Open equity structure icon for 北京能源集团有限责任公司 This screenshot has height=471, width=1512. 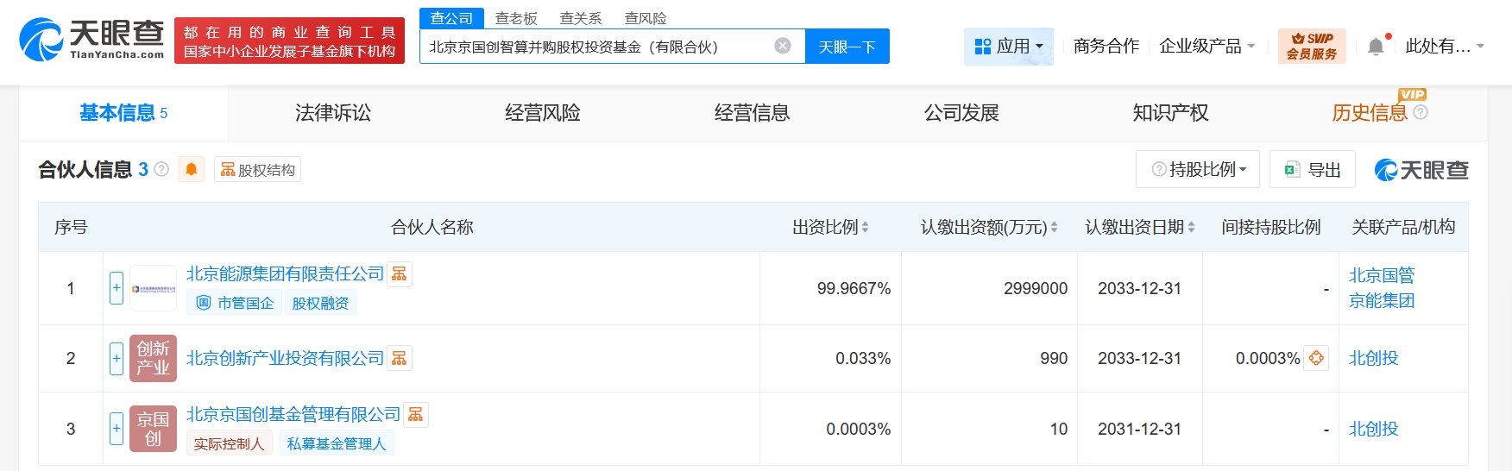(x=399, y=274)
